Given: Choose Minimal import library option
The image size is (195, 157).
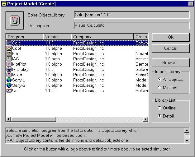Looking at the screenshot, I should click(x=160, y=88).
